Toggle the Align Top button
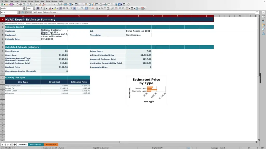266x149 pixels. (x=71, y=8)
